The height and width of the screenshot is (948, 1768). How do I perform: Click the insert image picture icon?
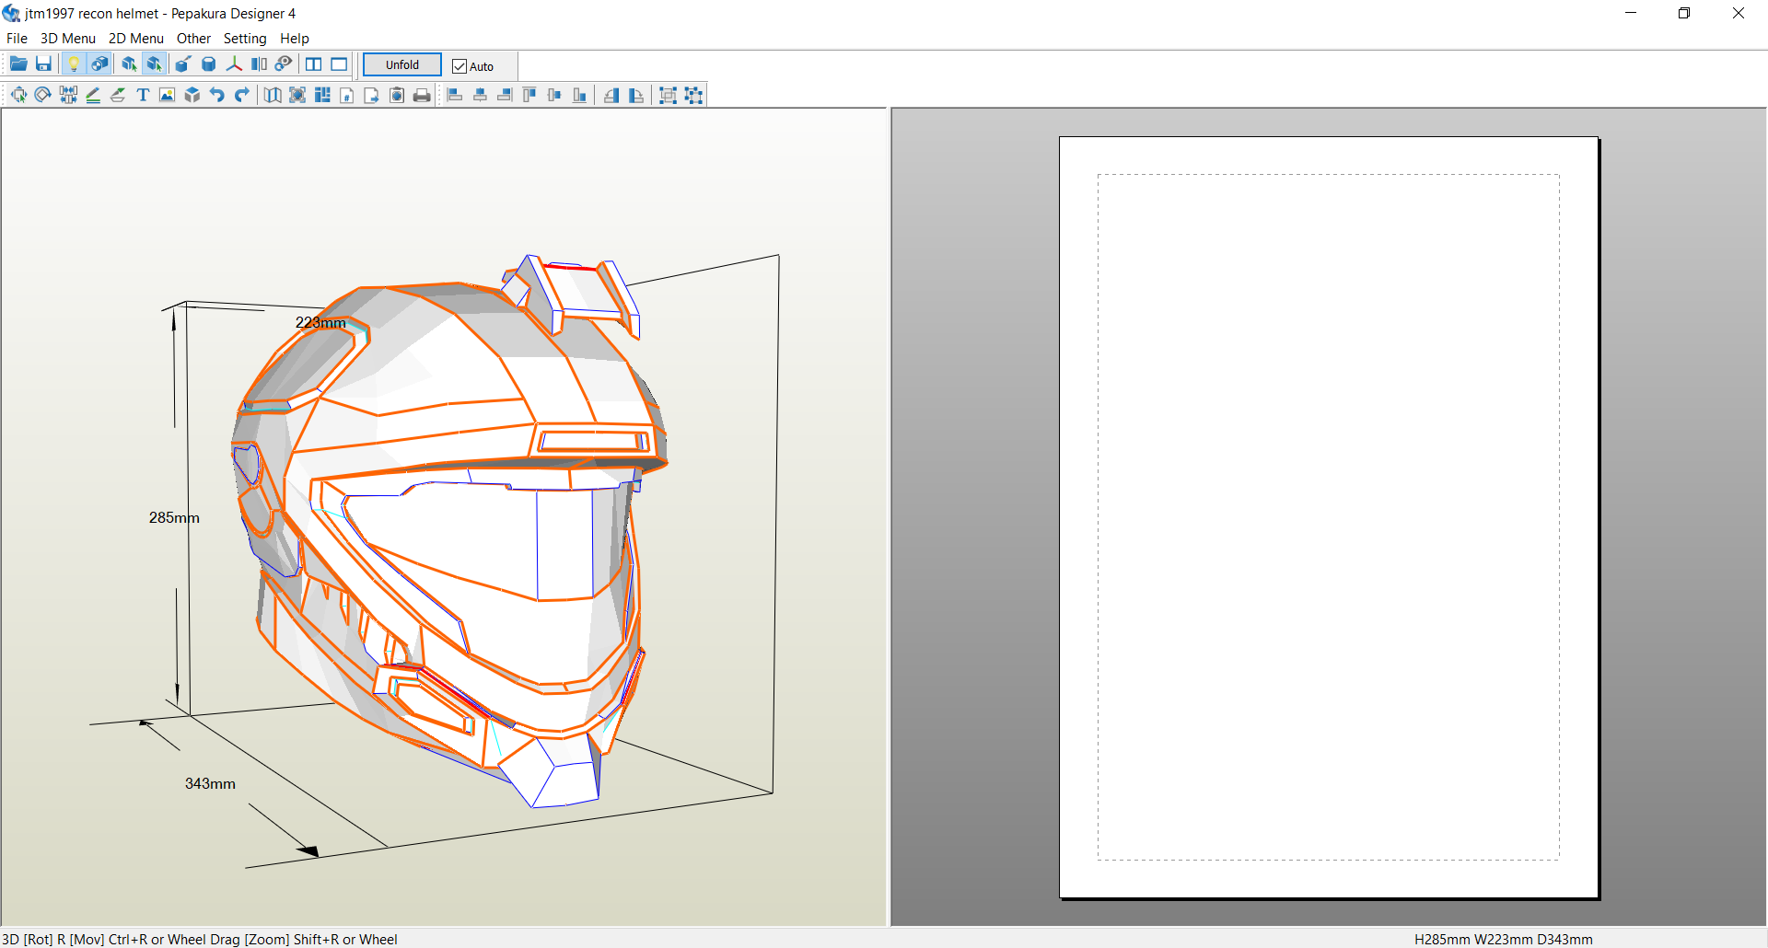pos(167,95)
